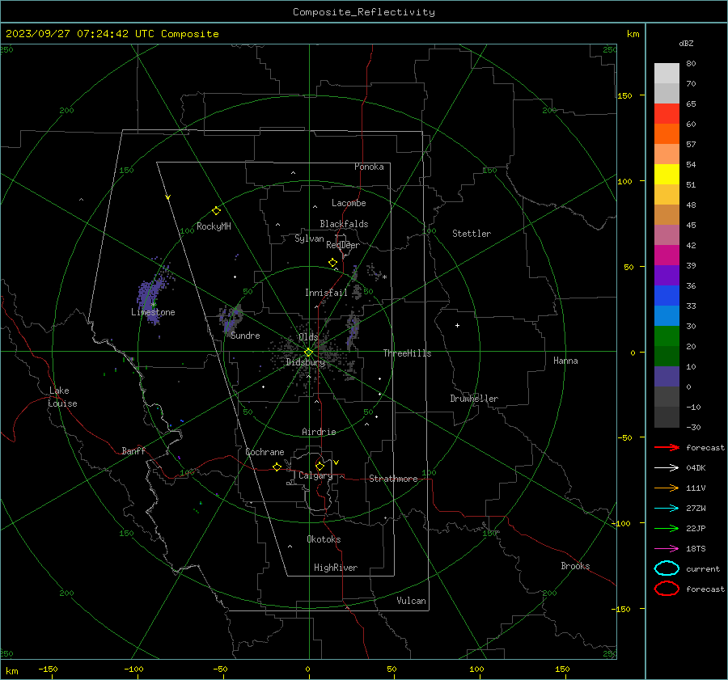Click the Cochrane city label

[x=265, y=452]
